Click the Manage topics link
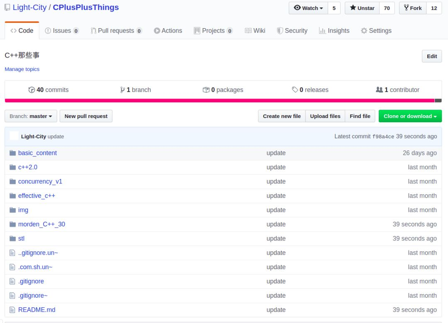This screenshot has width=448, height=323. click(x=22, y=69)
